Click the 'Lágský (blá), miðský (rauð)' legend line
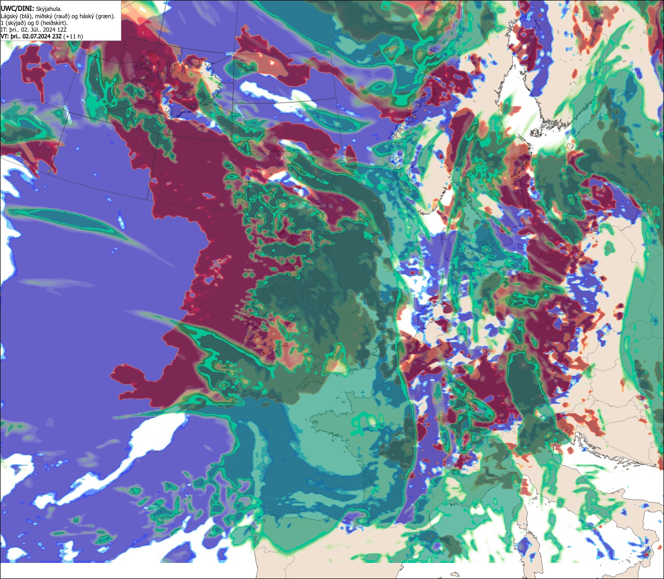Screen dimensions: 664x579 tap(58, 16)
